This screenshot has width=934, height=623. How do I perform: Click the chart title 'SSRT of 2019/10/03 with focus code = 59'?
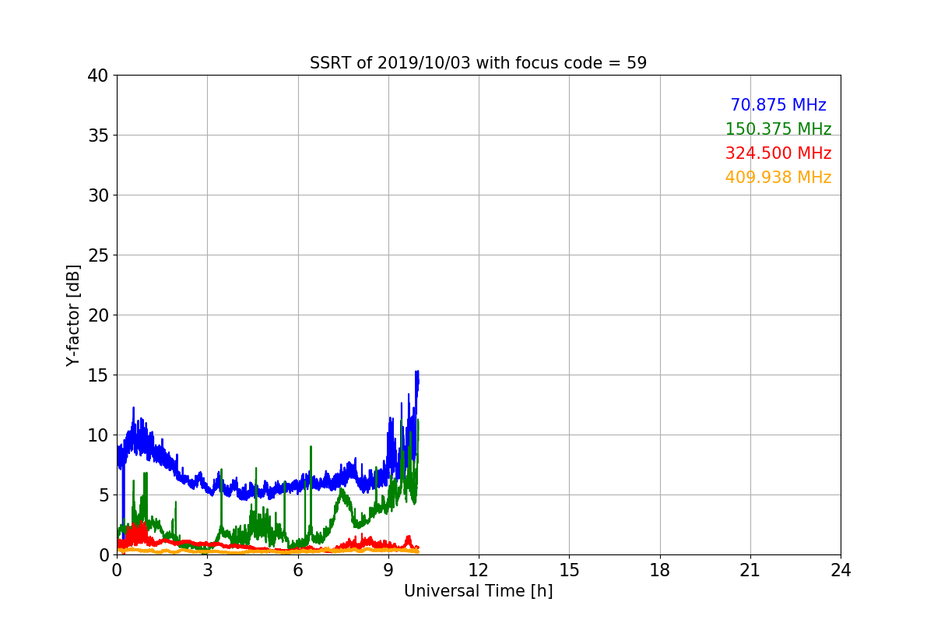[478, 63]
